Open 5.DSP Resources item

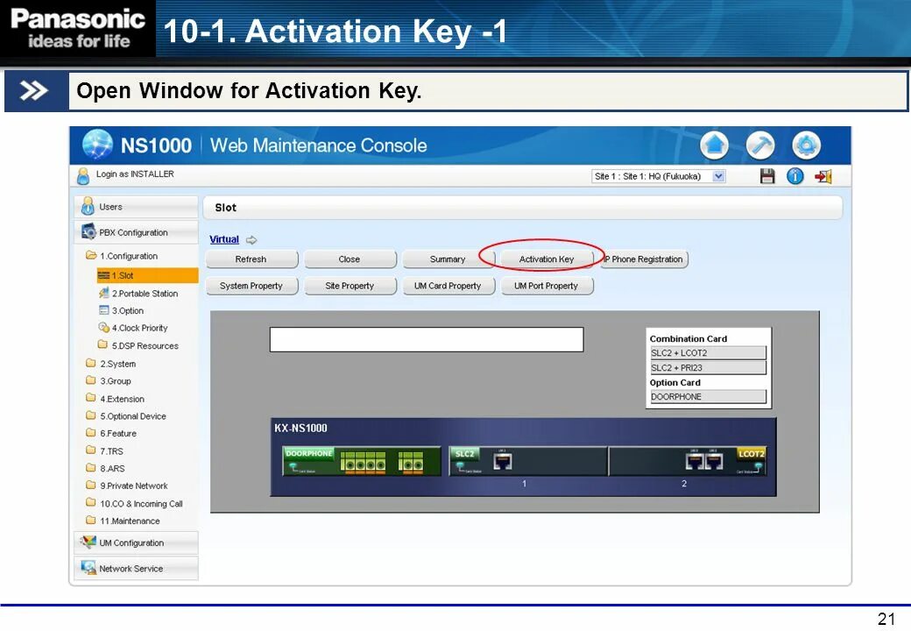(x=138, y=345)
